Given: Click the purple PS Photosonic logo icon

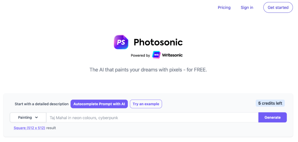Looking at the screenshot, I should point(121,42).
